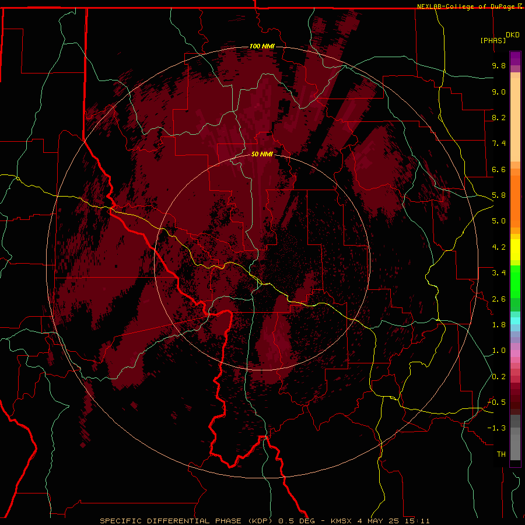The height and width of the screenshot is (525, 525).
Task: Click the -1.3 value on color scale
Action: tap(496, 428)
